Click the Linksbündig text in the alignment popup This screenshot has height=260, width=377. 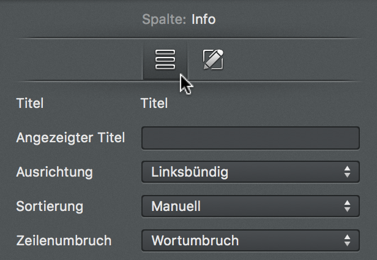tap(190, 172)
